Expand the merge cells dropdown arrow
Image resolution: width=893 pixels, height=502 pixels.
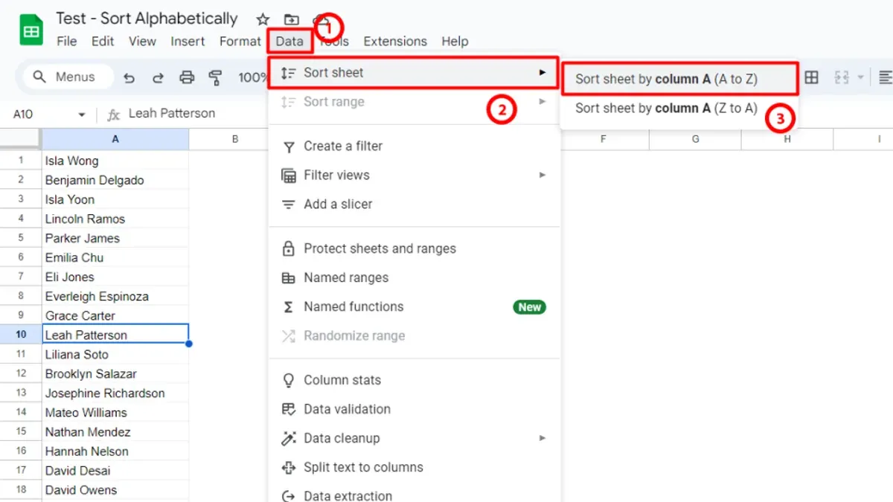tap(861, 77)
